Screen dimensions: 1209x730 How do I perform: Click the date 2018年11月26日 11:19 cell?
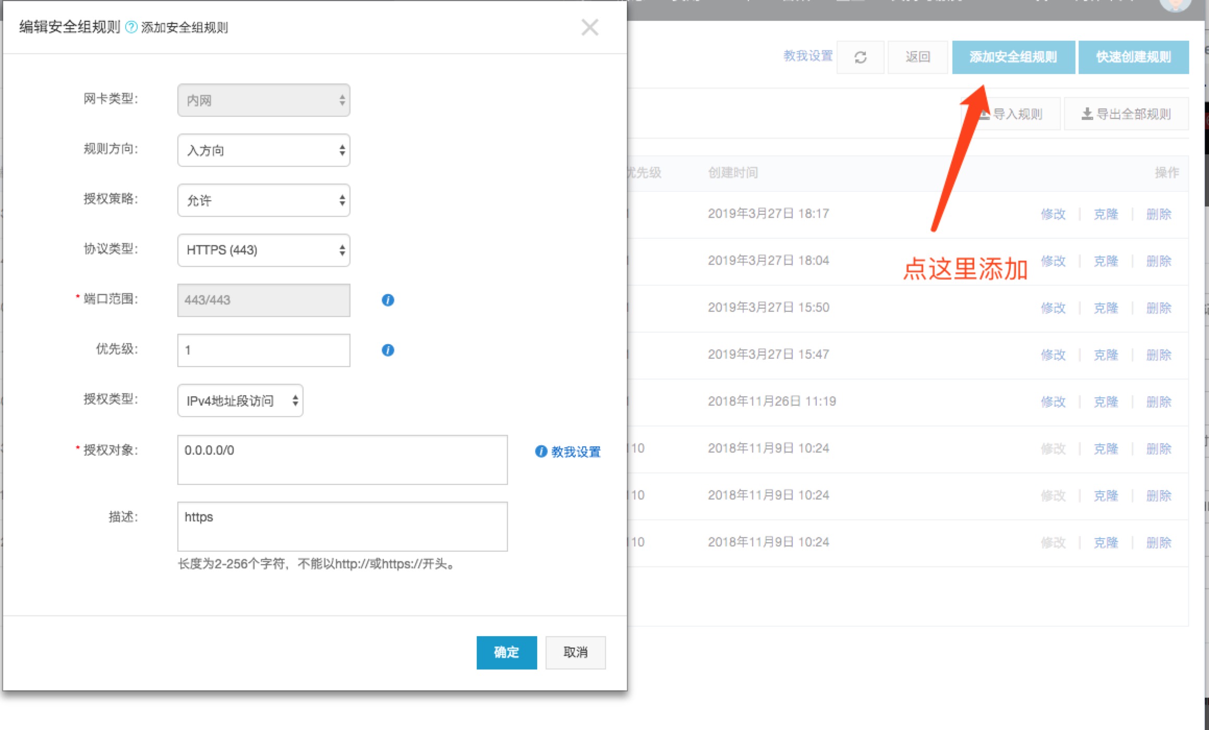pyautogui.click(x=772, y=401)
